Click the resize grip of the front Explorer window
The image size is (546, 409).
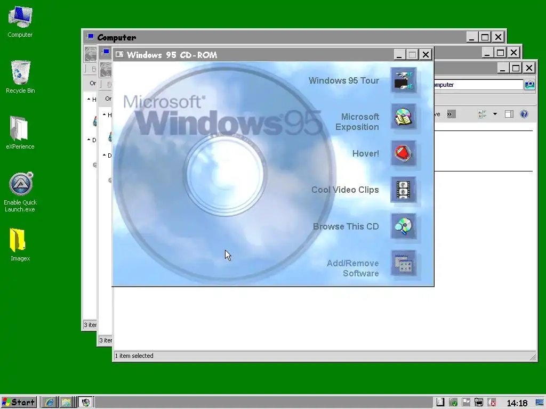click(x=533, y=357)
